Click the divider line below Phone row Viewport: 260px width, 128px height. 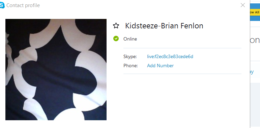182,74
